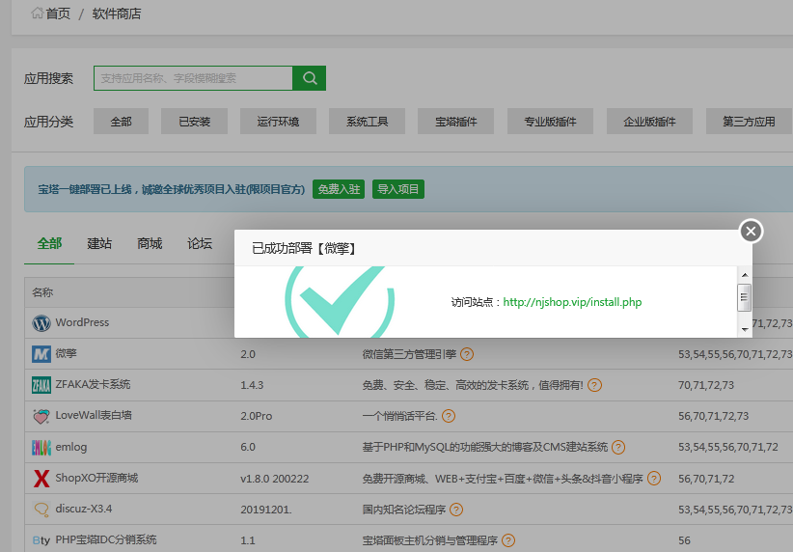Switch to the 建站 tab
The width and height of the screenshot is (793, 552).
(99, 243)
